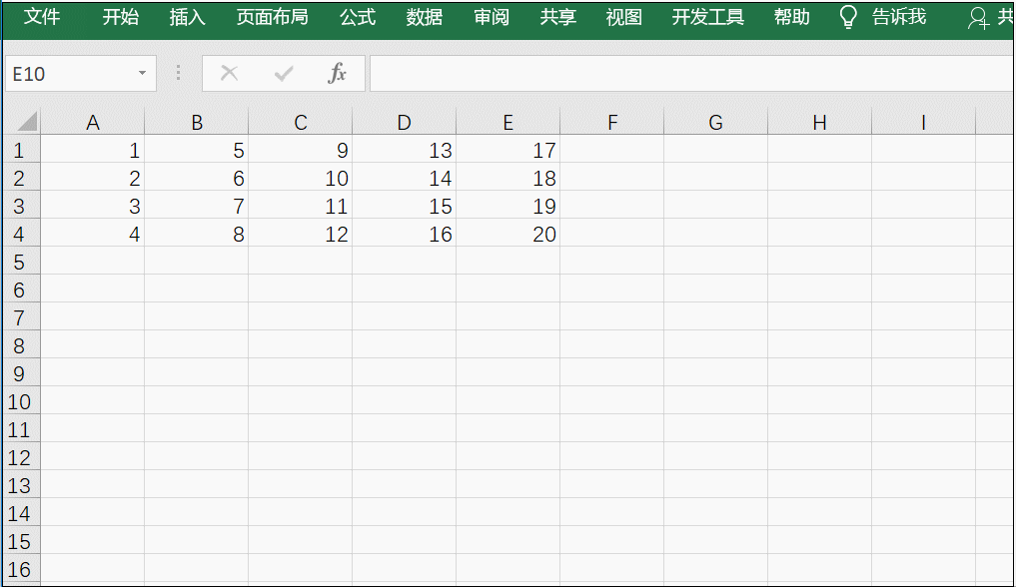1016x587 pixels.
Task: Switch to the 插入 tab
Action: coord(185,17)
